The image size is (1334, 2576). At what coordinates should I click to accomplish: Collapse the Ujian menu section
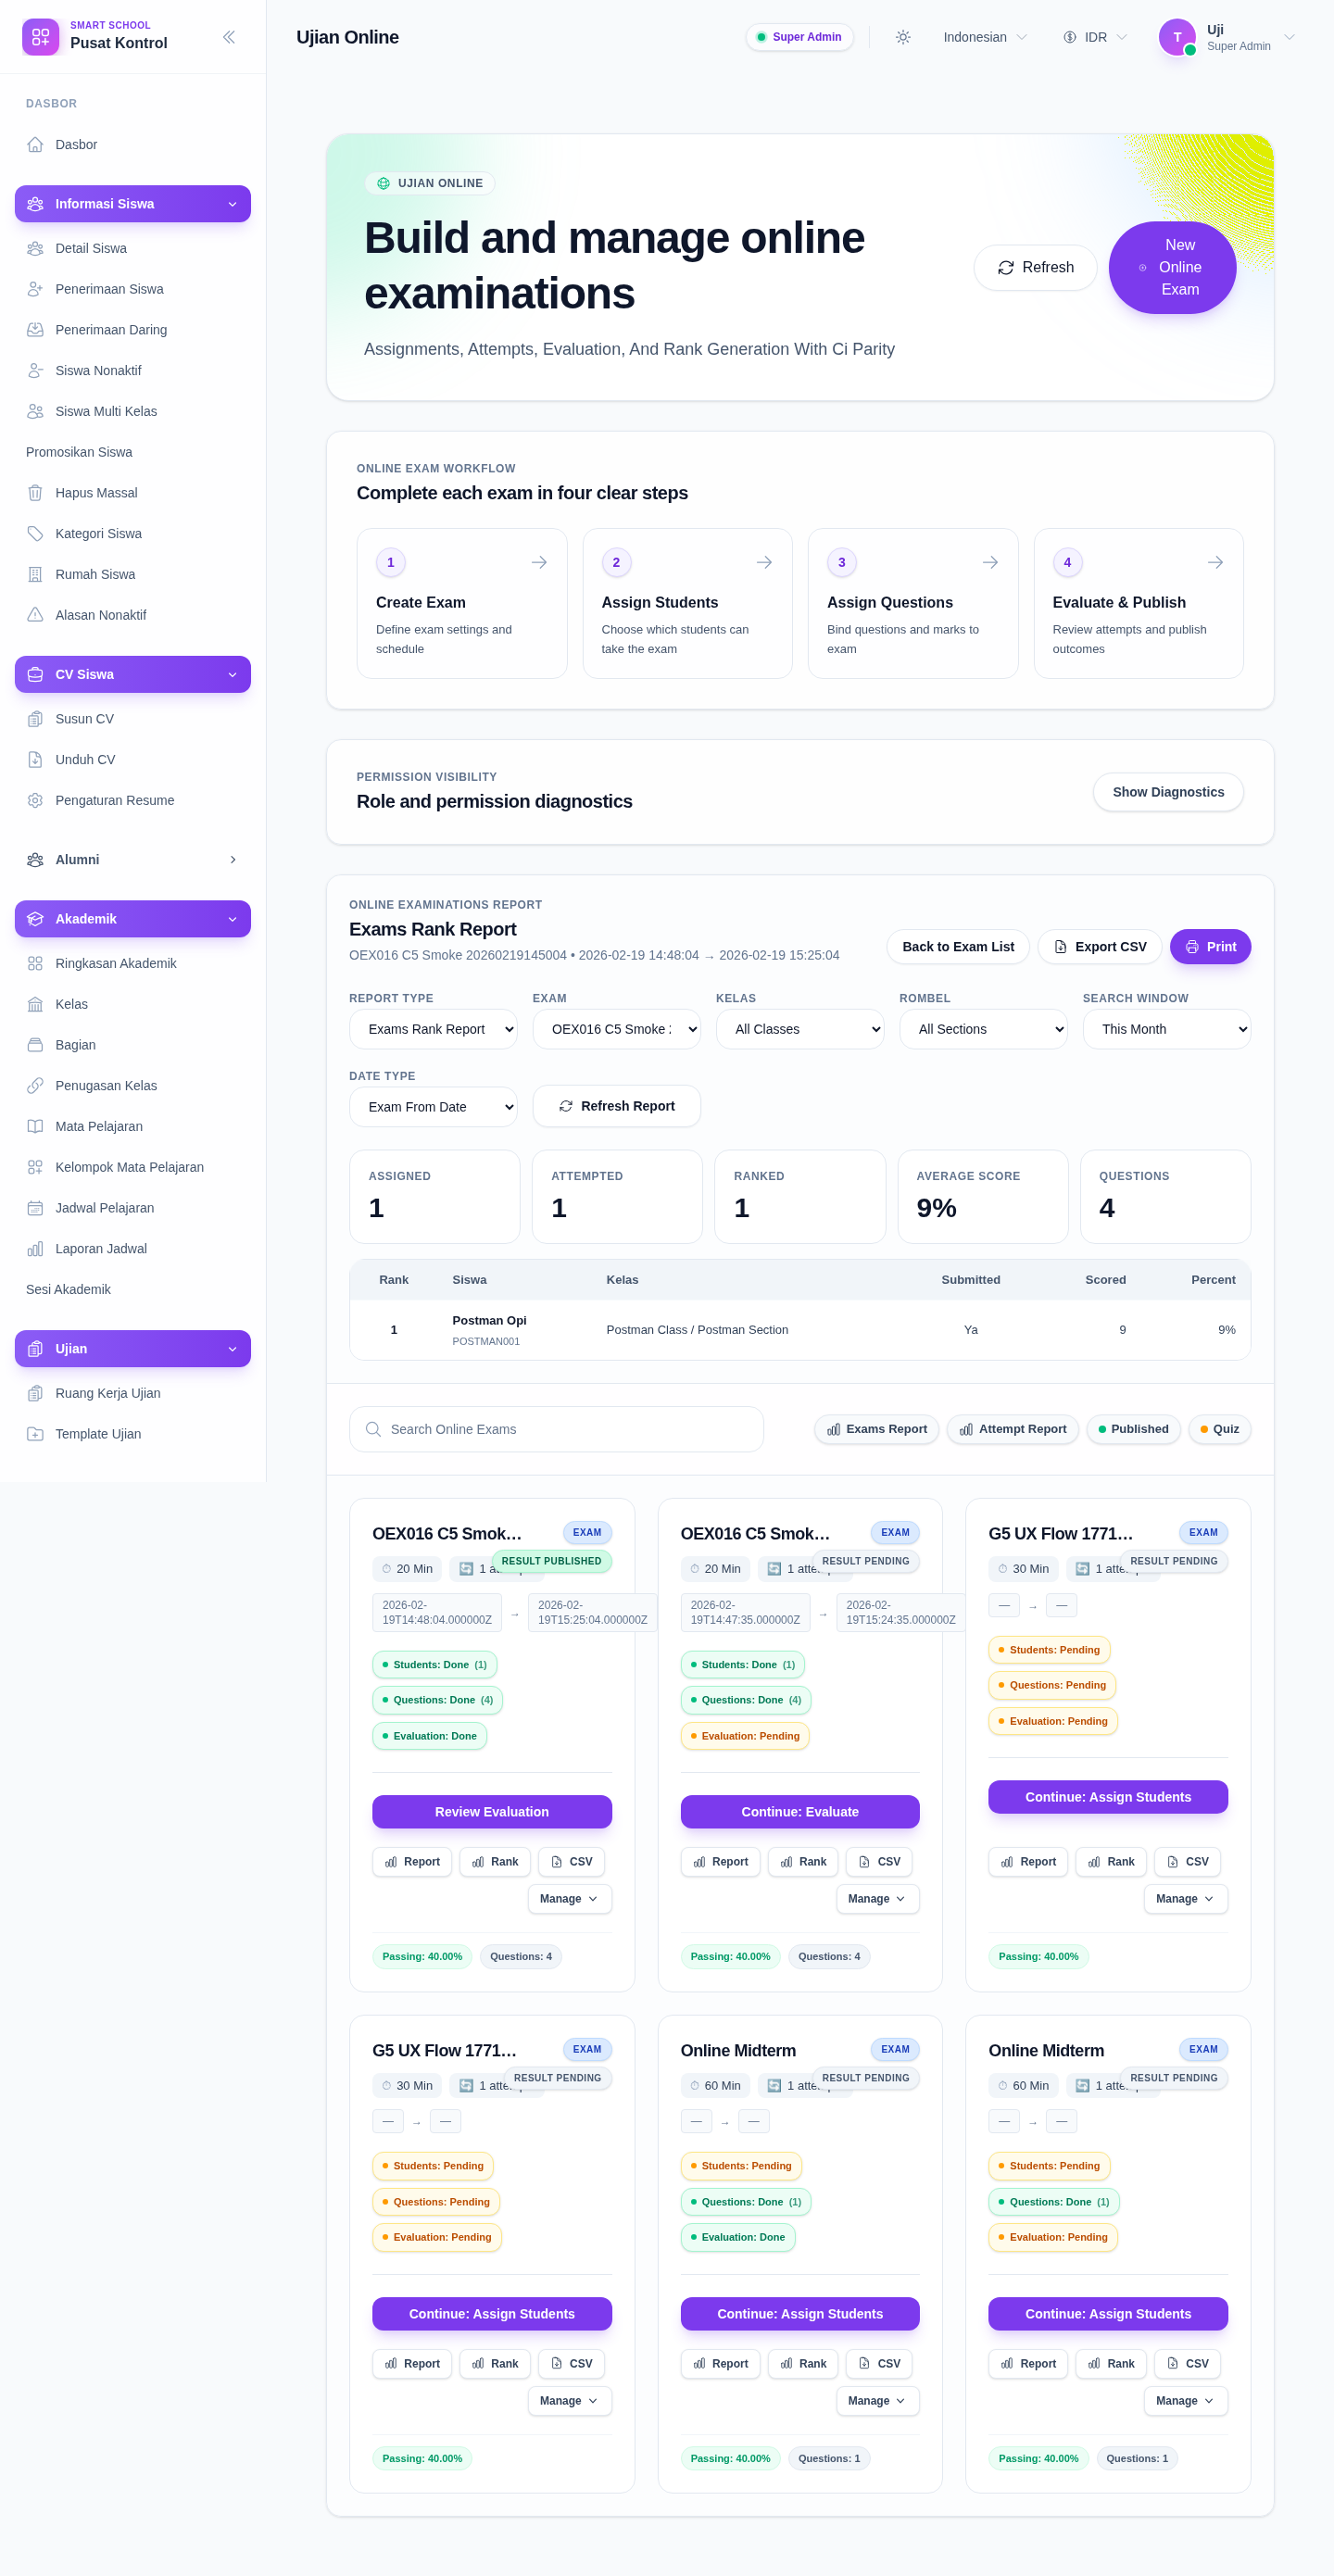133,1349
